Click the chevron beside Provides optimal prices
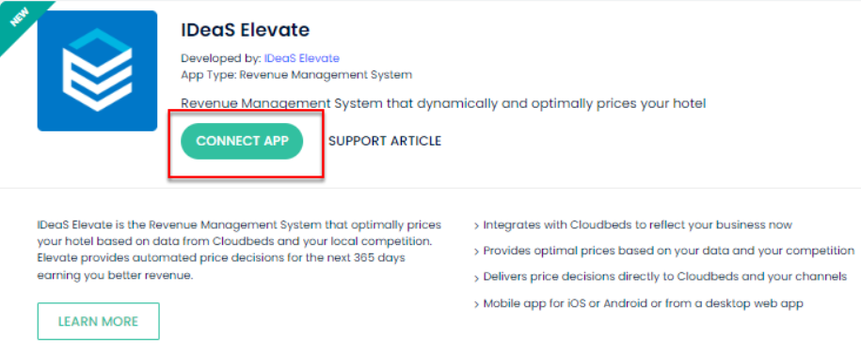861x352 pixels. click(476, 252)
